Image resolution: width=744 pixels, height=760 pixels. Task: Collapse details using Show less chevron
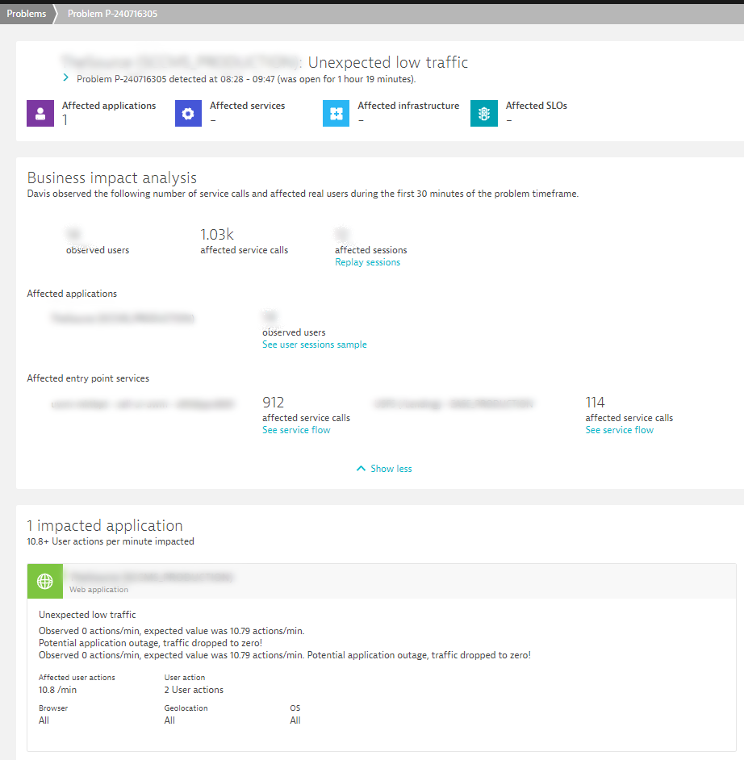361,468
